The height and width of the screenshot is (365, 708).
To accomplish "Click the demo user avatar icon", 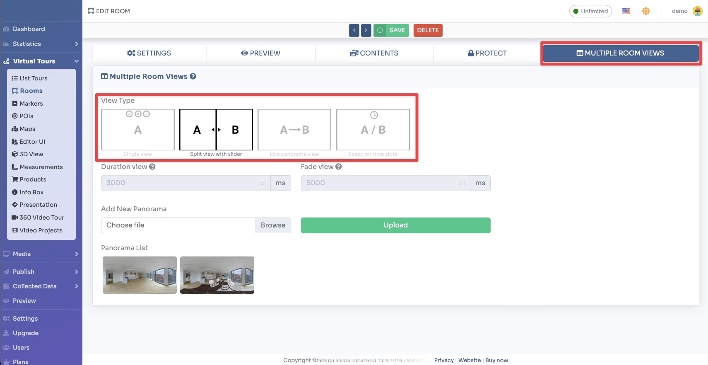I will tap(697, 11).
